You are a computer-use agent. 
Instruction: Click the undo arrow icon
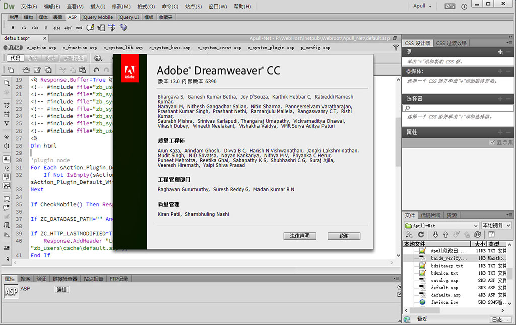pos(96,70)
